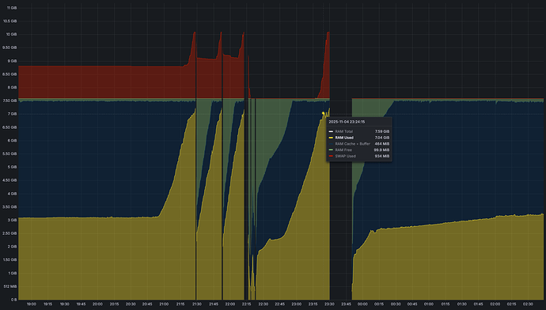Screen dimensions: 546x310
Task: Click the red SWAP Used color swatch in tooltip
Action: click(331, 157)
